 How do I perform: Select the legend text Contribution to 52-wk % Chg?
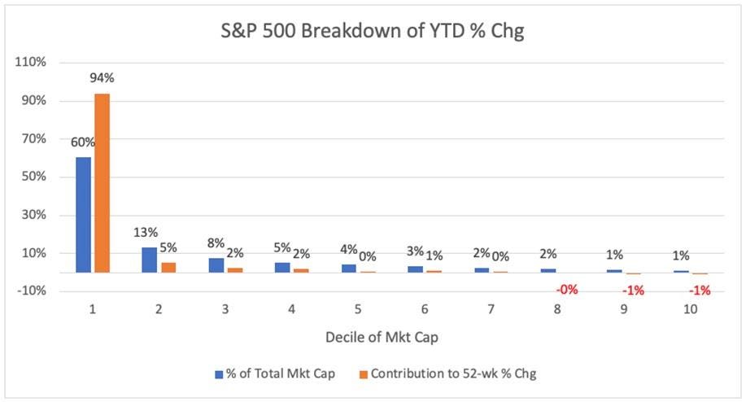453,374
